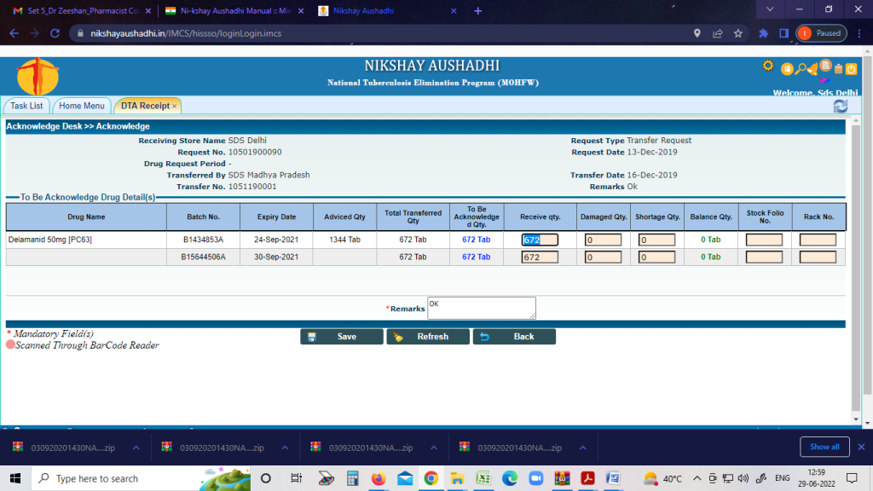
Task: Switch to the Gmail Set 5 browser tab
Action: click(x=83, y=10)
